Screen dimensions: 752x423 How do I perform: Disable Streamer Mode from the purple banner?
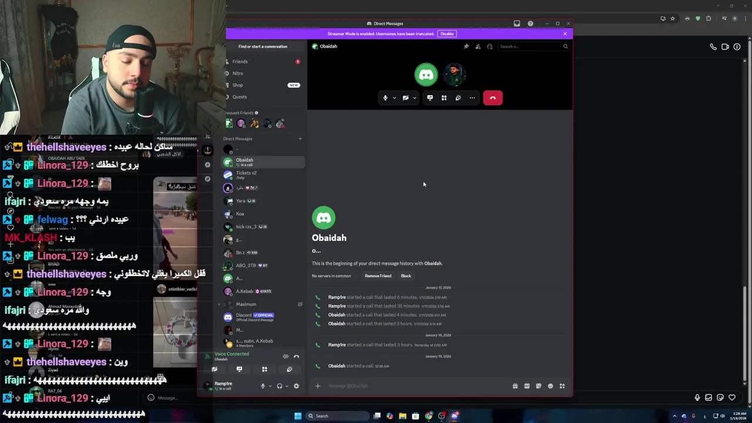click(x=447, y=34)
